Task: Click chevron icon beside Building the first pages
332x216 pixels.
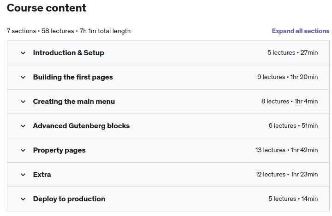Action: (23, 77)
